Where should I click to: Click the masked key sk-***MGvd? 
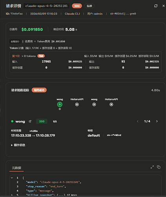114,135
